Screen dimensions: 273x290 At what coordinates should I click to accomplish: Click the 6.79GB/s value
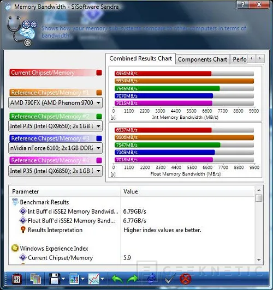(x=135, y=211)
